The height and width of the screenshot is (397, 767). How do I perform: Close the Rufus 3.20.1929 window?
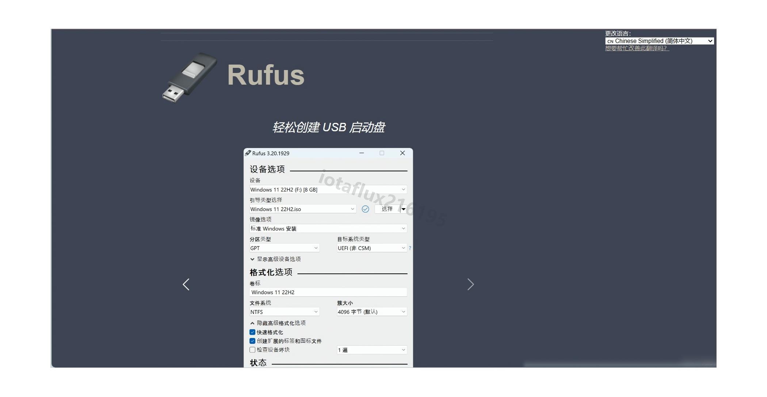402,153
